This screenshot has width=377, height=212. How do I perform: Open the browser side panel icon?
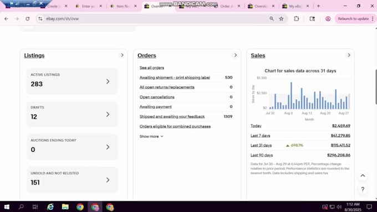coord(312,18)
